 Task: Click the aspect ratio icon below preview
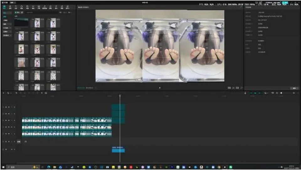pos(237,88)
